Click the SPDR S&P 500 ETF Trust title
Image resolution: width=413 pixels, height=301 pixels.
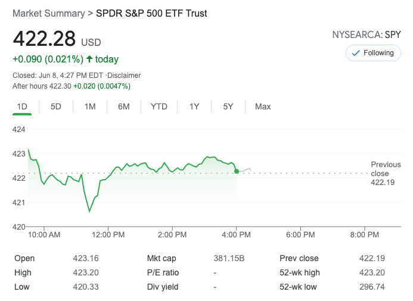[x=151, y=13]
